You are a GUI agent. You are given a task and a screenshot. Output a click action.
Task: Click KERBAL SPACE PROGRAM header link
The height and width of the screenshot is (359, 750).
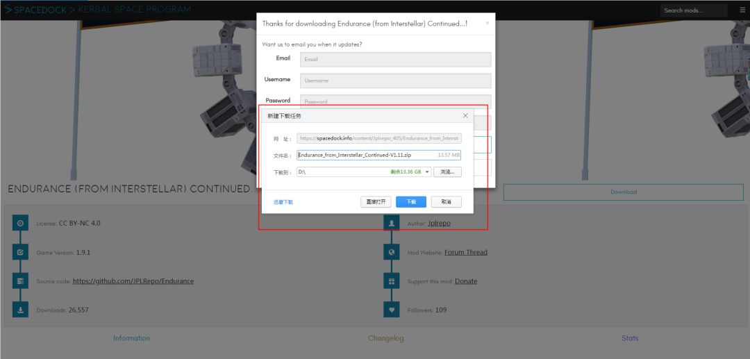(x=135, y=10)
